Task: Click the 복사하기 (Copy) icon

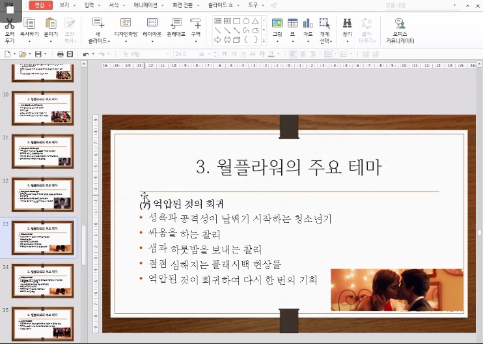Action: tap(29, 23)
